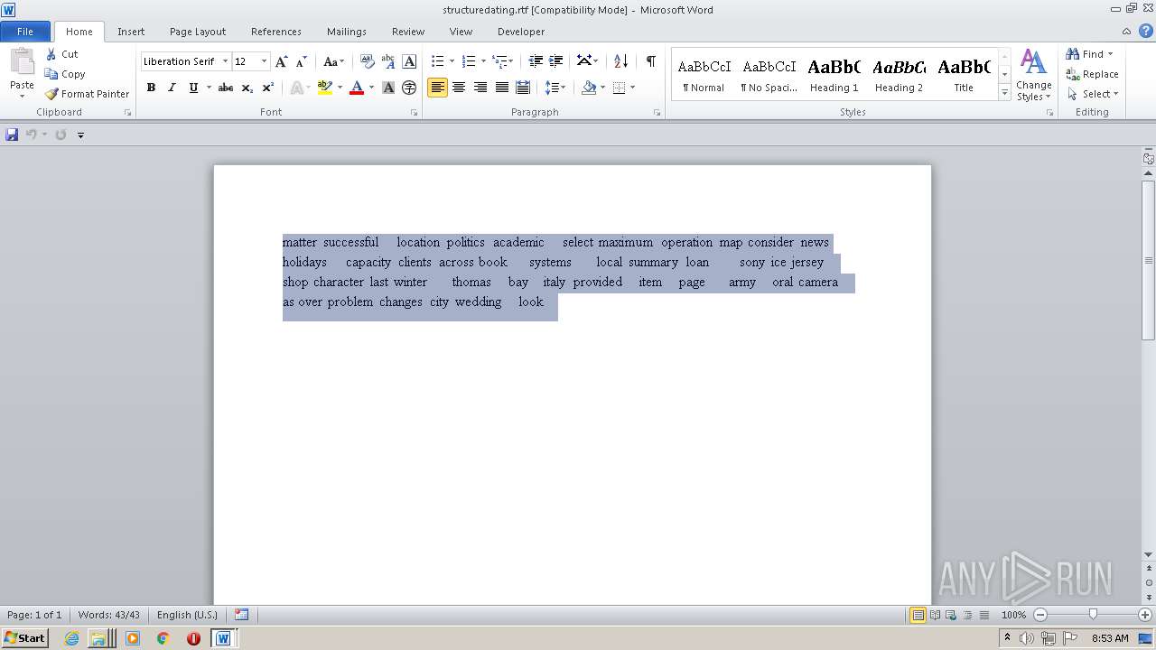This screenshot has width=1156, height=650.
Task: Open the File tab
Action: click(25, 32)
